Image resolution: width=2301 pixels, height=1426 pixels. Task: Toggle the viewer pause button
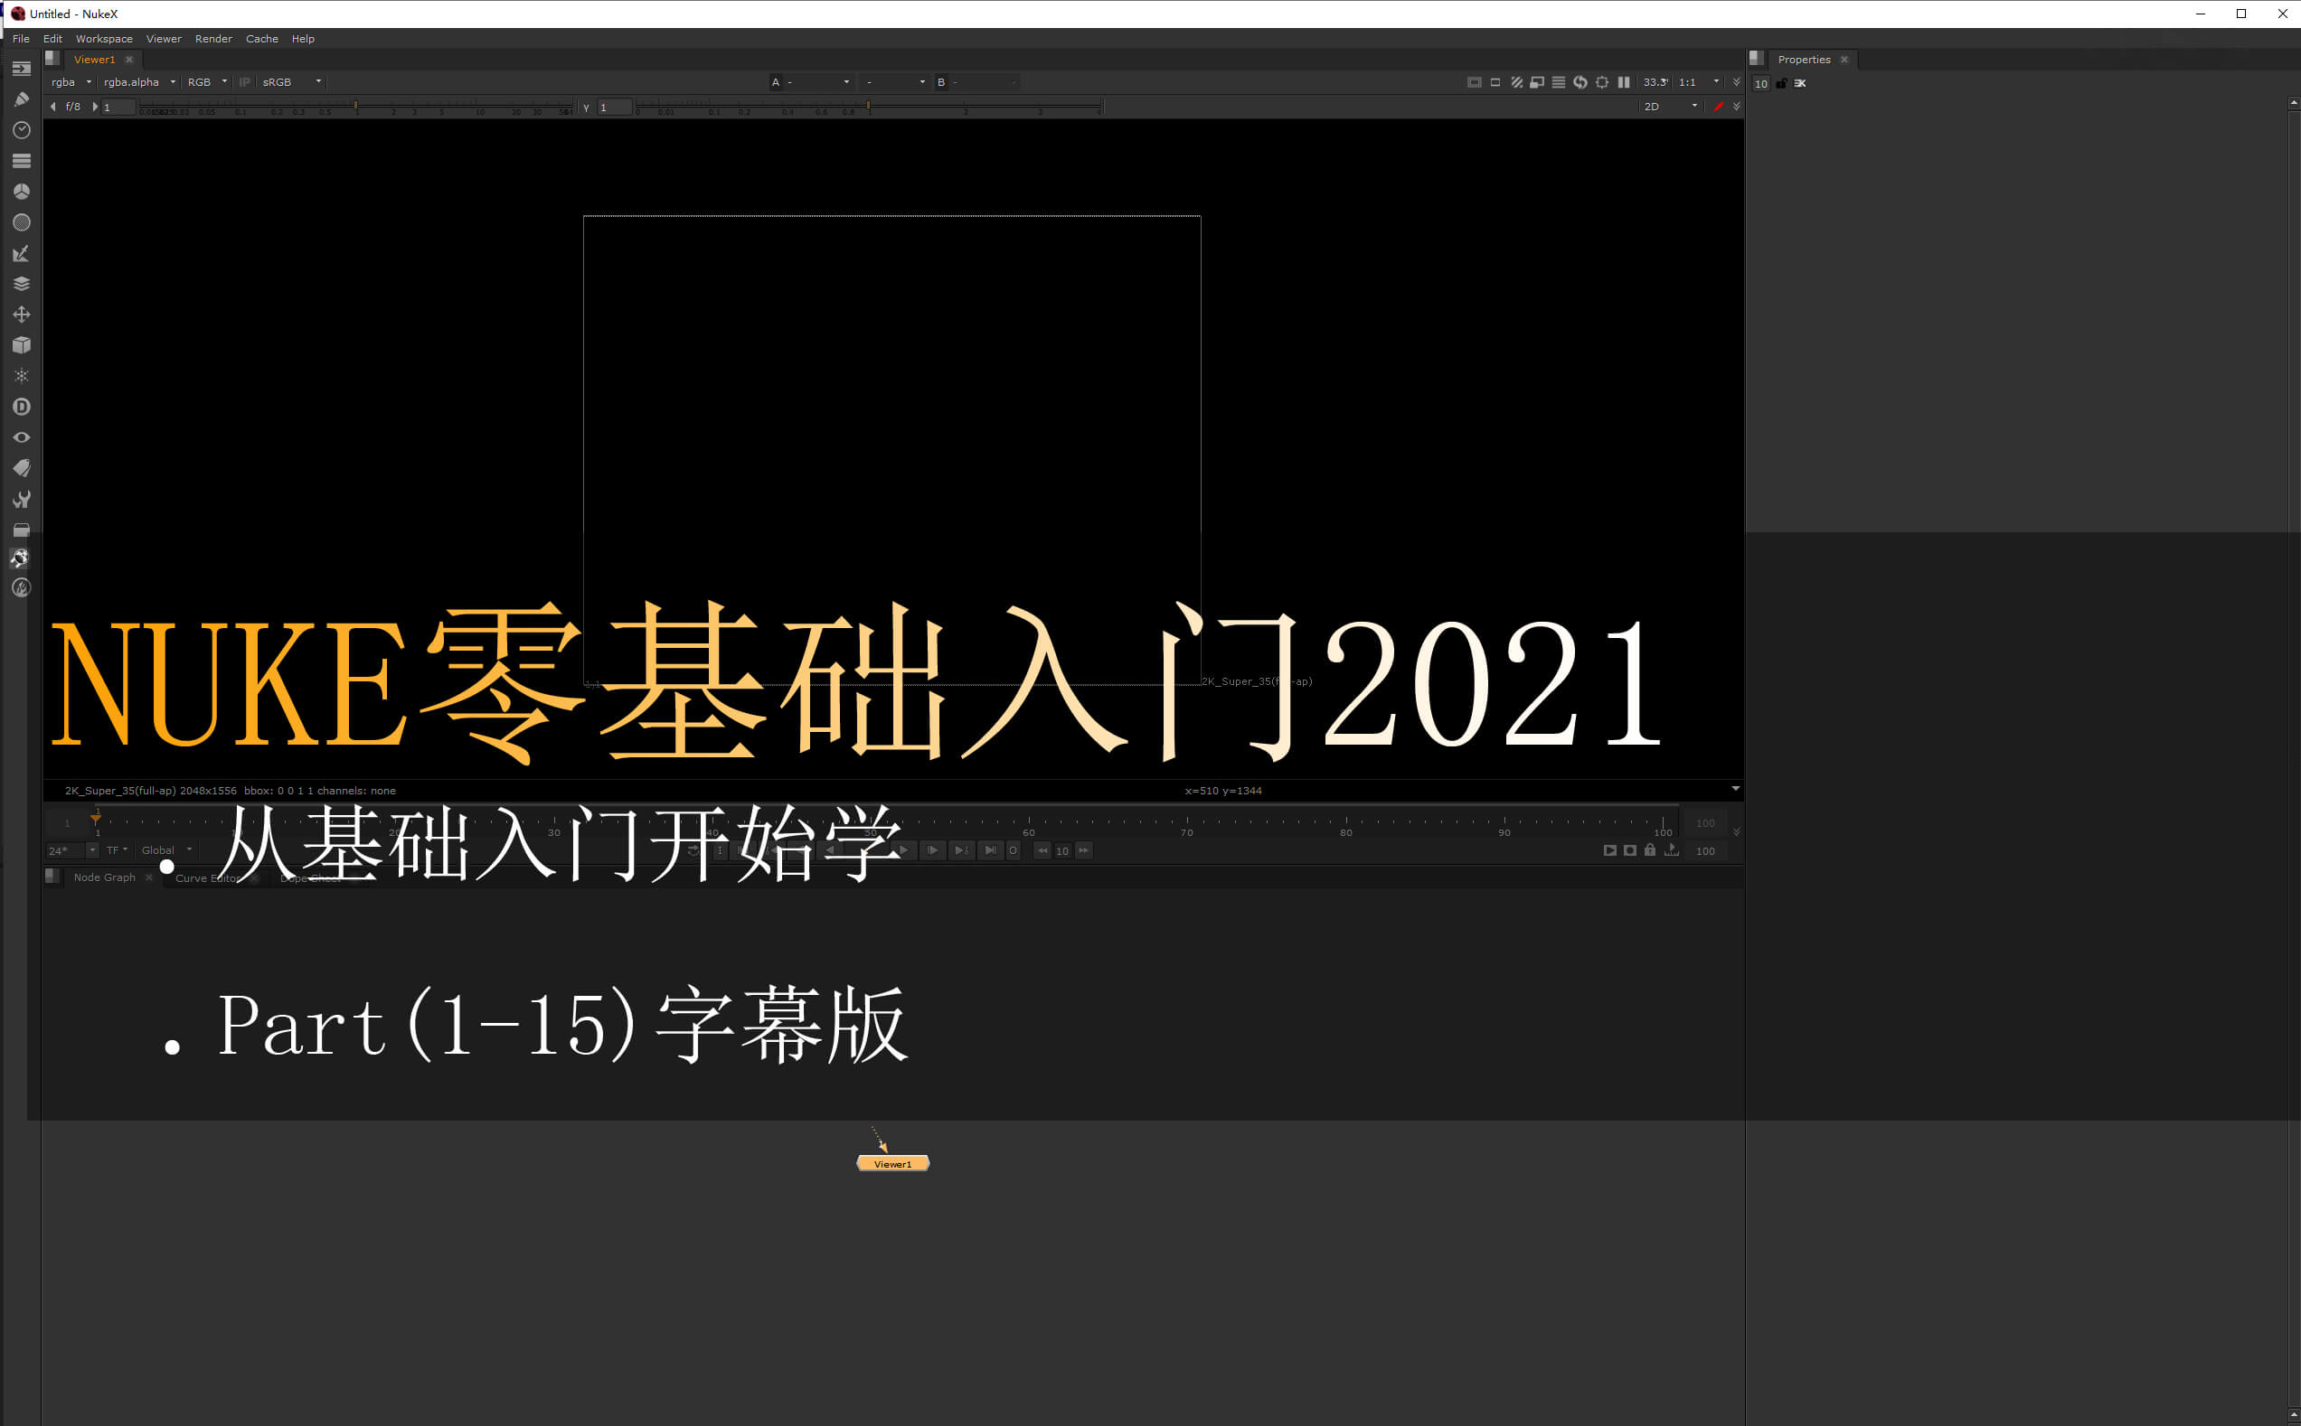pyautogui.click(x=1624, y=83)
